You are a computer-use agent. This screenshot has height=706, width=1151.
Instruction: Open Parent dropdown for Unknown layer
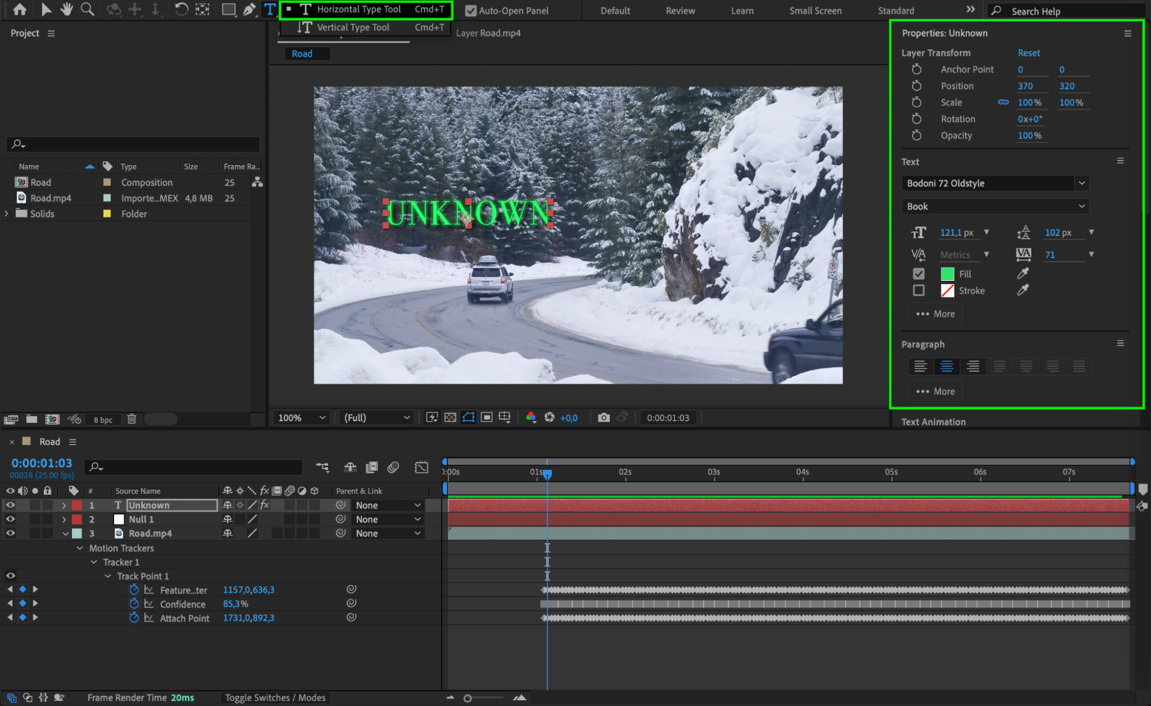tap(388, 505)
